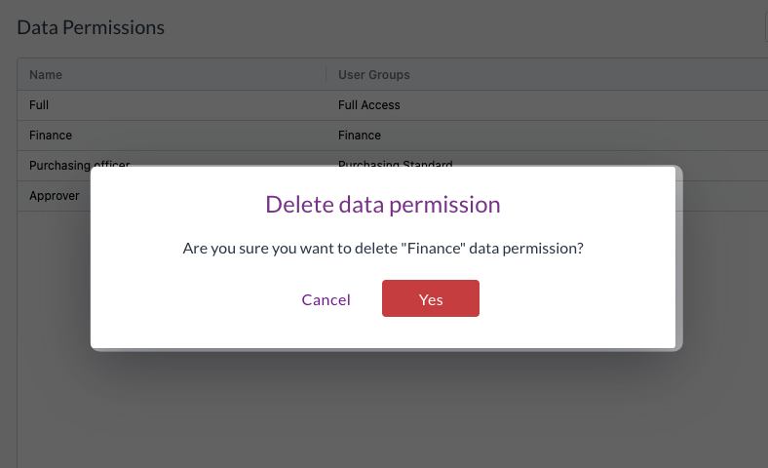Select the Finance name in the table

[x=51, y=135]
